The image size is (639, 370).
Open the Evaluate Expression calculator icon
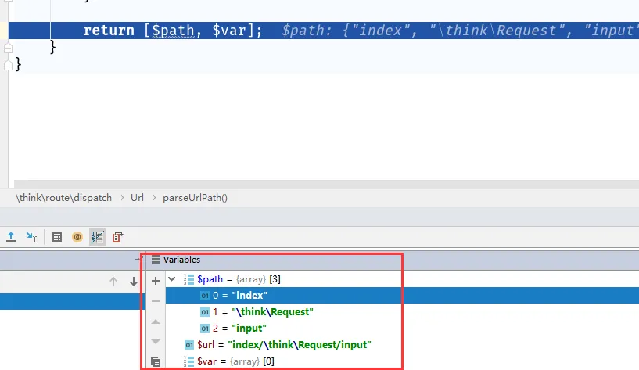[x=57, y=236]
